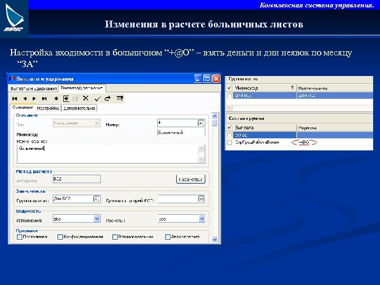This screenshot has height=285, width=380.
Task: Tick the Постоянная checkbox
Action: (x=20, y=237)
